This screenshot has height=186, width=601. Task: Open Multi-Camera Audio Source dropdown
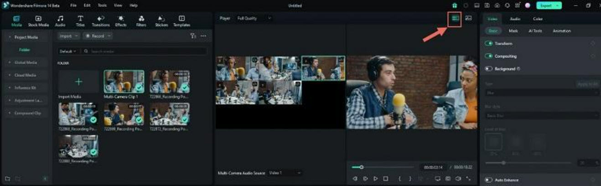click(285, 173)
